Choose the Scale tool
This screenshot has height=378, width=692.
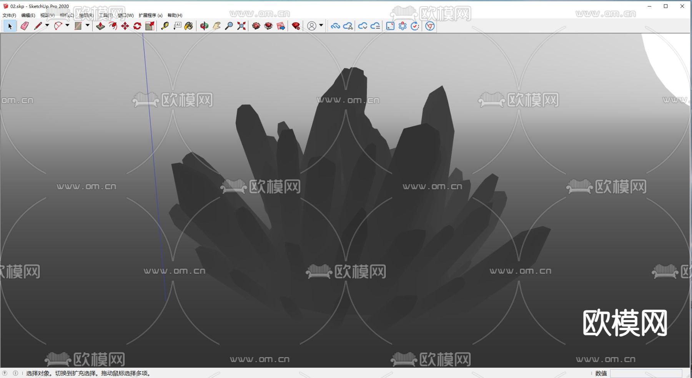click(x=150, y=26)
